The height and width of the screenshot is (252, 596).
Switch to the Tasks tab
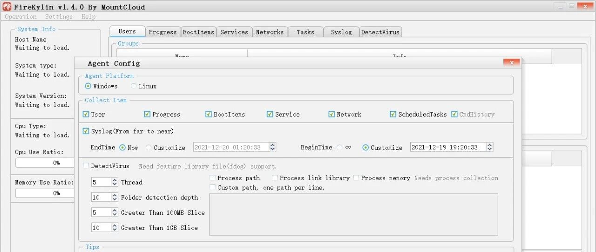pos(305,32)
